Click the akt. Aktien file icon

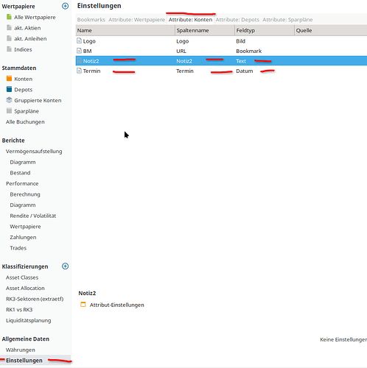9,28
